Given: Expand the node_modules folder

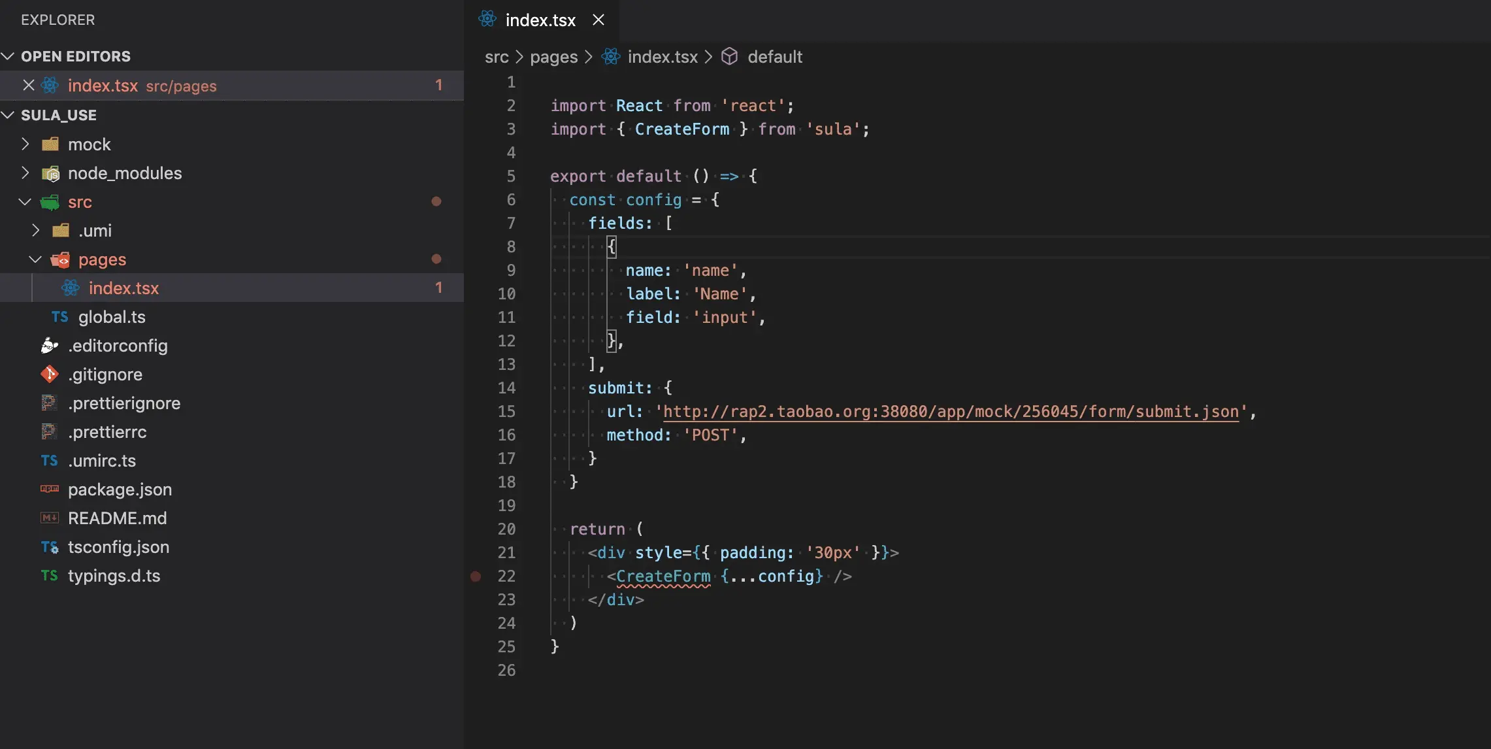Looking at the screenshot, I should [x=25, y=173].
